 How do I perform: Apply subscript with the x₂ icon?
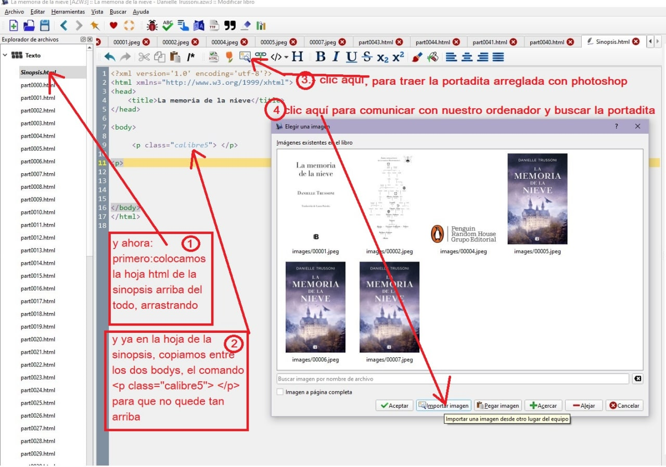pos(382,57)
